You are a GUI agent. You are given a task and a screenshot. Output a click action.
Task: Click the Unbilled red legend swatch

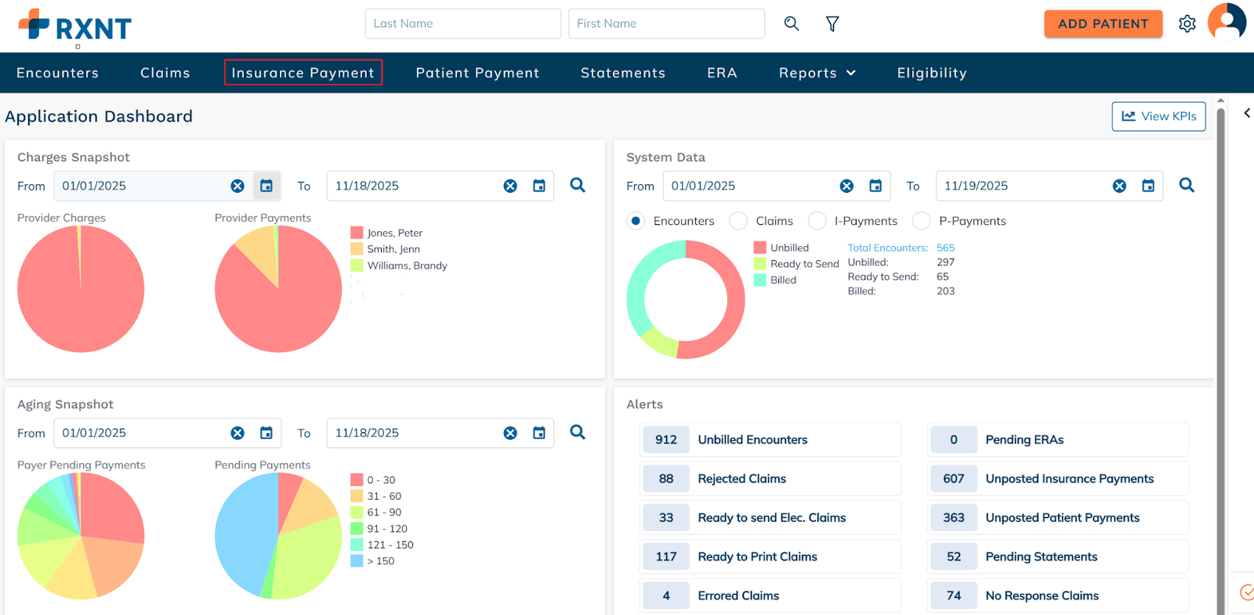click(759, 248)
